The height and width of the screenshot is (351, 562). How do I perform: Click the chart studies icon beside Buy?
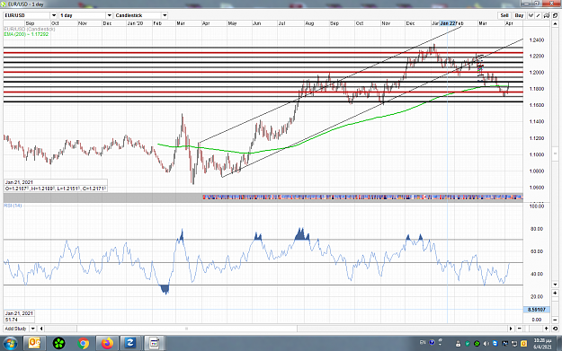click(531, 15)
